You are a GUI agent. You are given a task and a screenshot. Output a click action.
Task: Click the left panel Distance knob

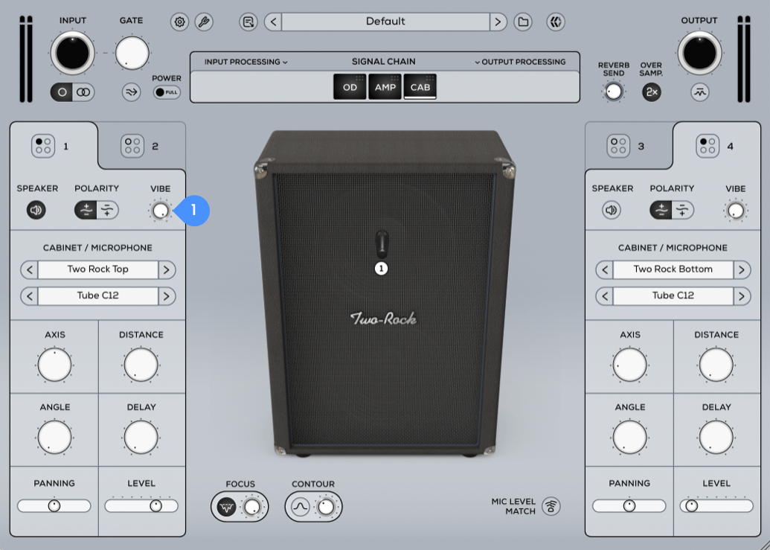141,365
